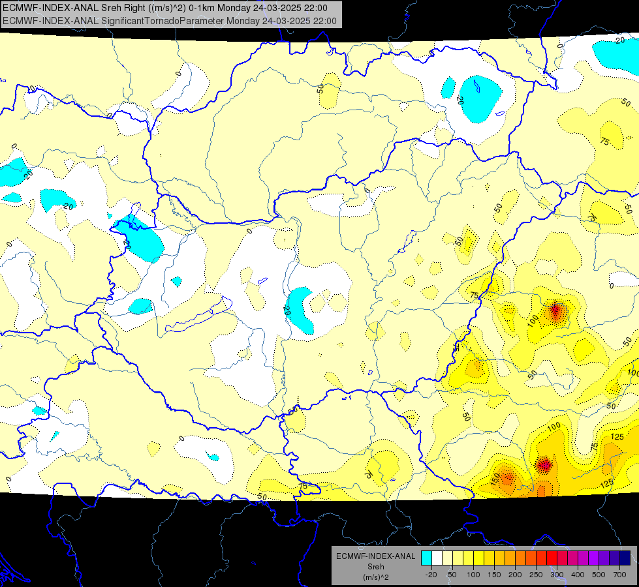
Task: Click the -20 legend scale value
Action: click(x=431, y=575)
